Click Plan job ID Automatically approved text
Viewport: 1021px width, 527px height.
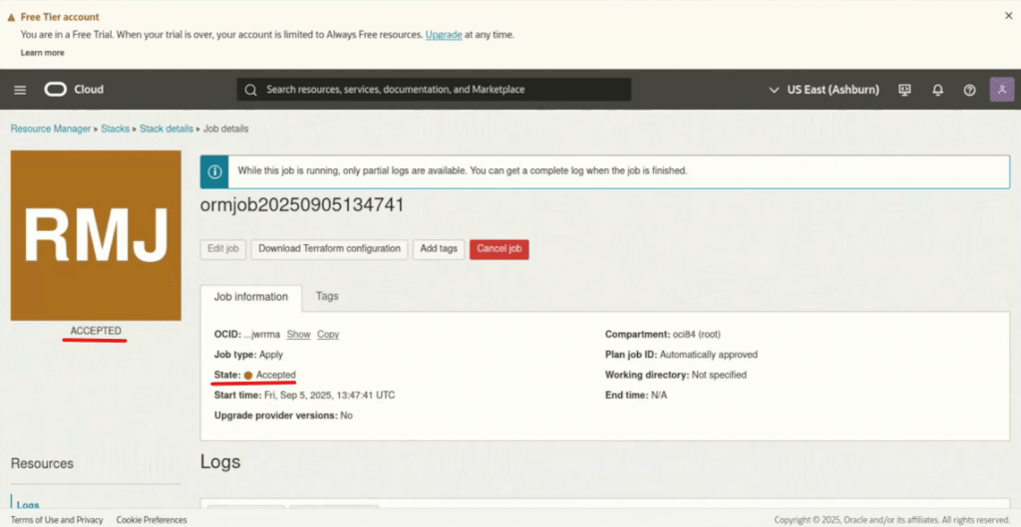tap(681, 356)
